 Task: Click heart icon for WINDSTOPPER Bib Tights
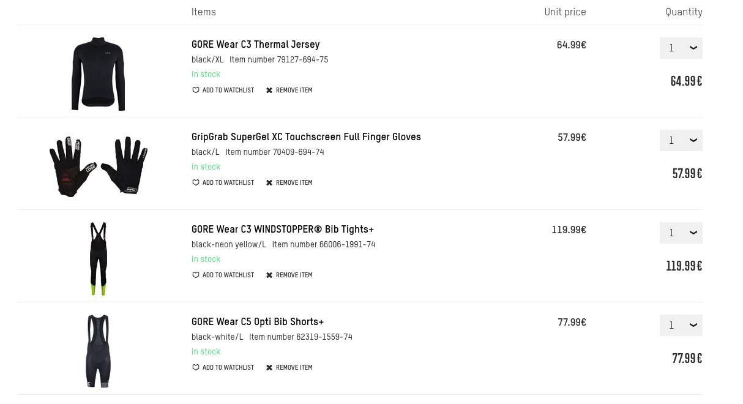196,275
